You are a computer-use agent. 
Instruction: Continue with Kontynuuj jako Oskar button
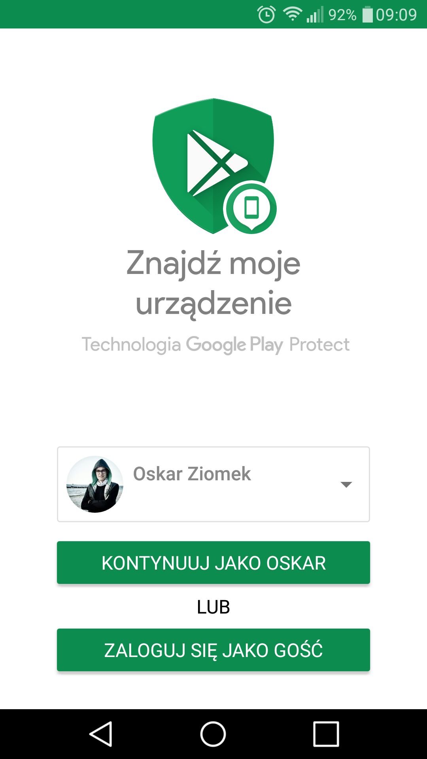click(213, 563)
